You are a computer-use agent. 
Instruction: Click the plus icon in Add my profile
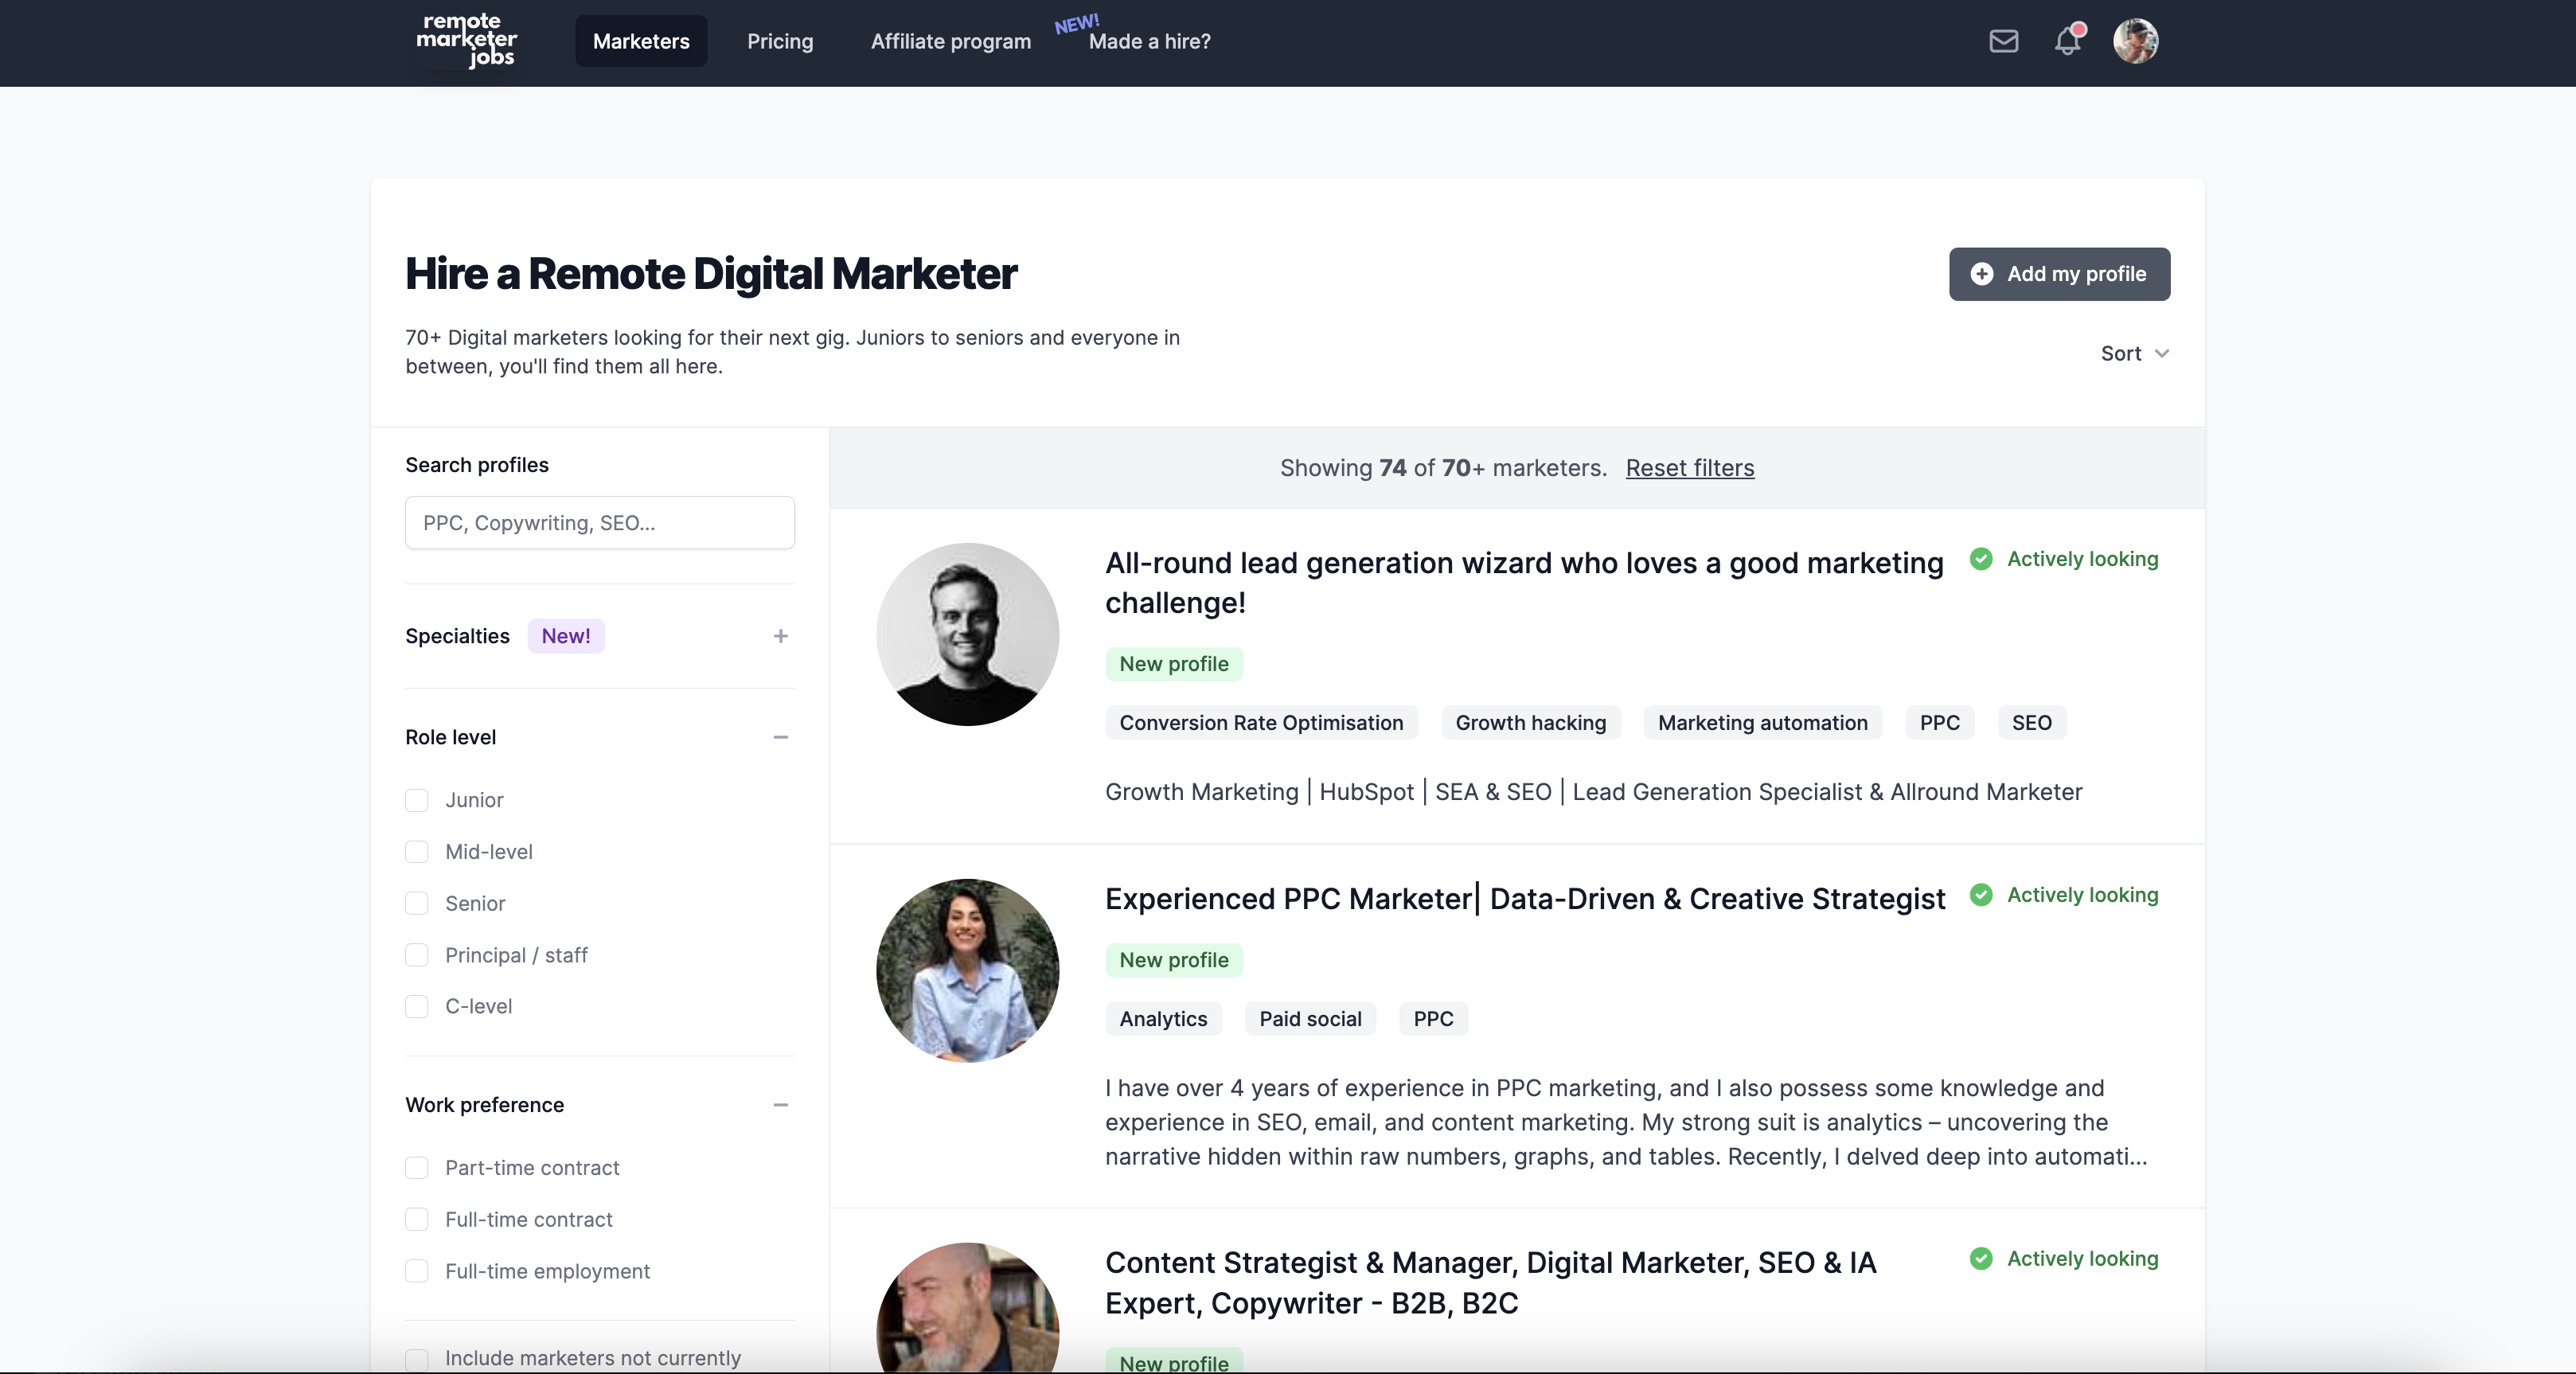pyautogui.click(x=1981, y=274)
